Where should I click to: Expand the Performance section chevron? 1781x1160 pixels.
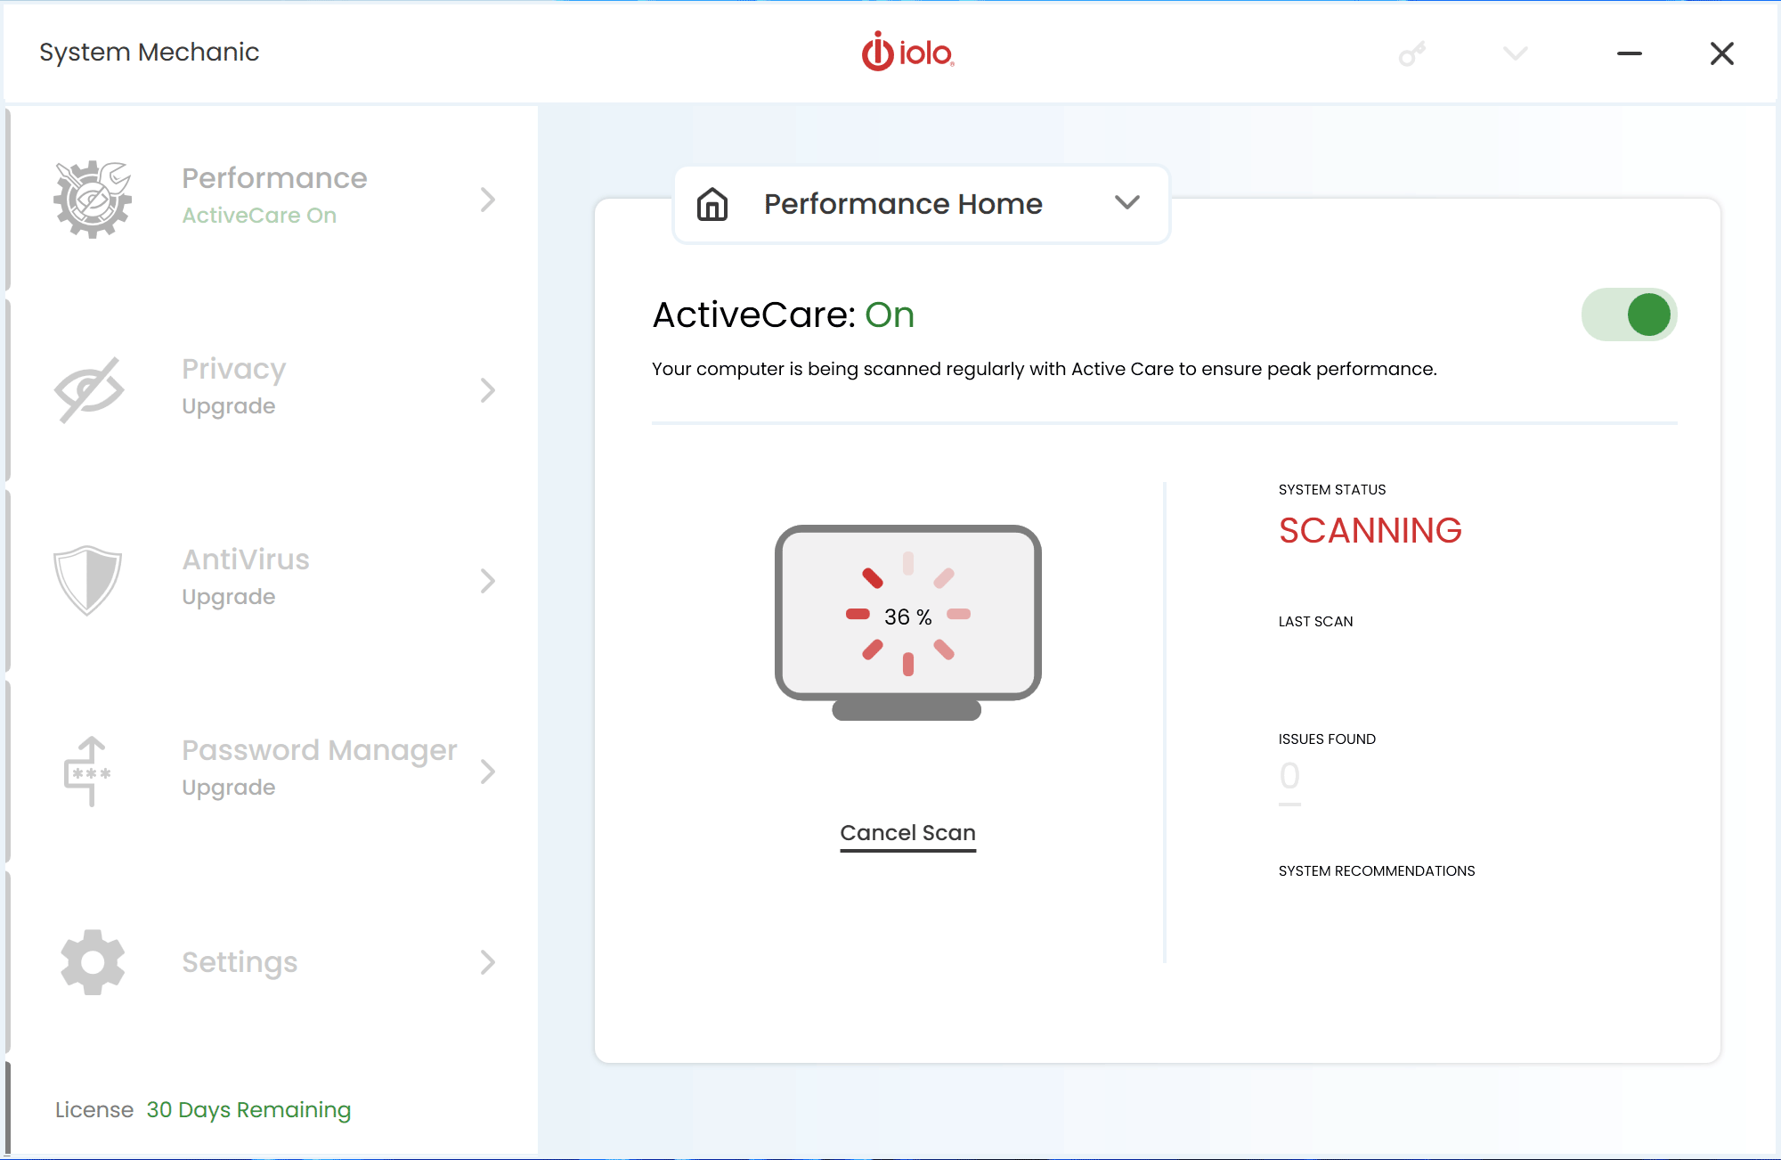[488, 199]
